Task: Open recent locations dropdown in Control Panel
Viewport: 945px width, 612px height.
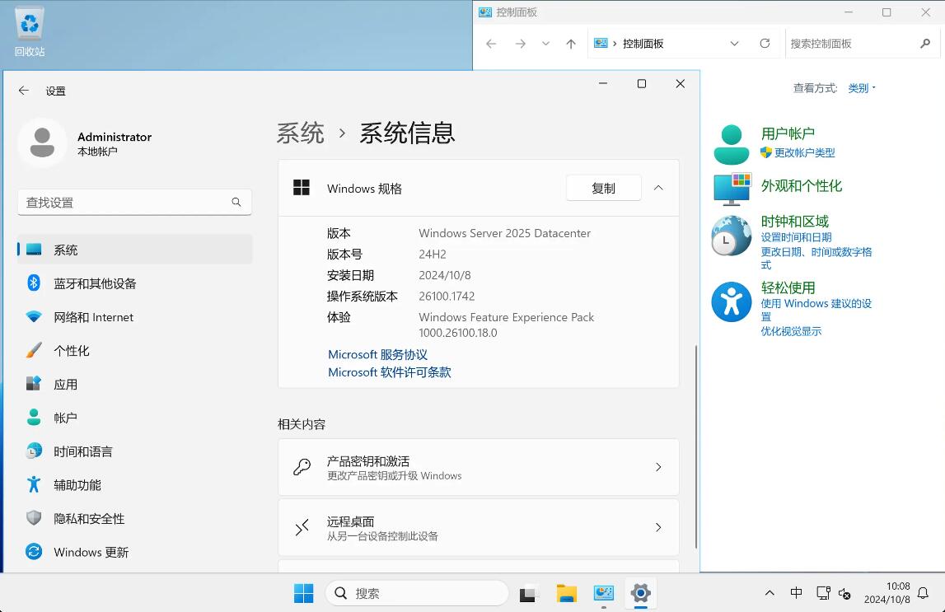Action: (545, 44)
